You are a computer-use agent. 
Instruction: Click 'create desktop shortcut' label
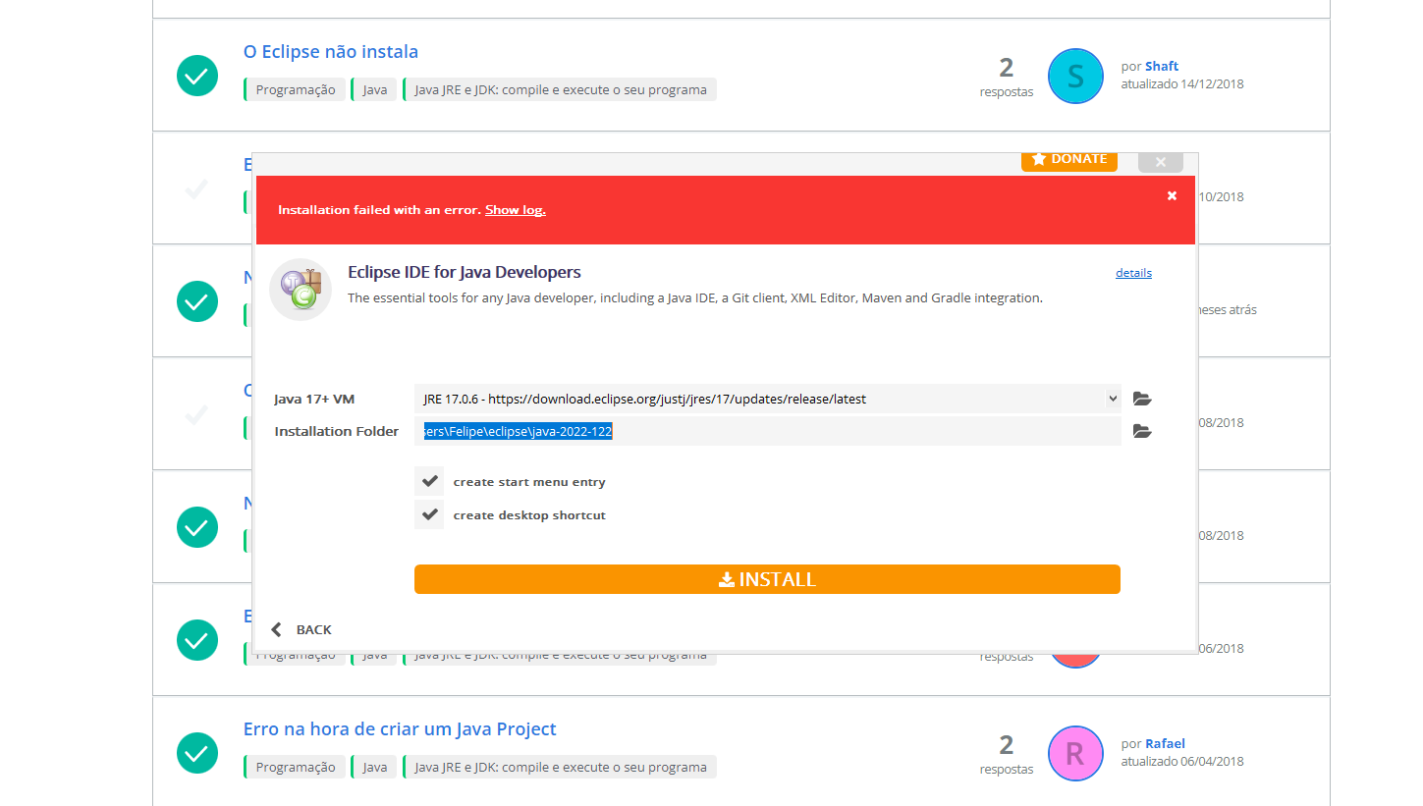pyautogui.click(x=529, y=515)
